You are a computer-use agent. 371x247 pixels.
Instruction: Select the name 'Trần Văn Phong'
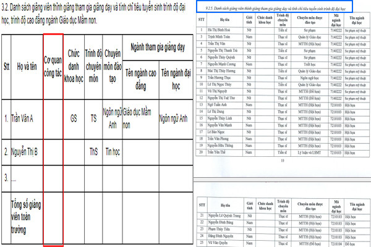click(218, 139)
